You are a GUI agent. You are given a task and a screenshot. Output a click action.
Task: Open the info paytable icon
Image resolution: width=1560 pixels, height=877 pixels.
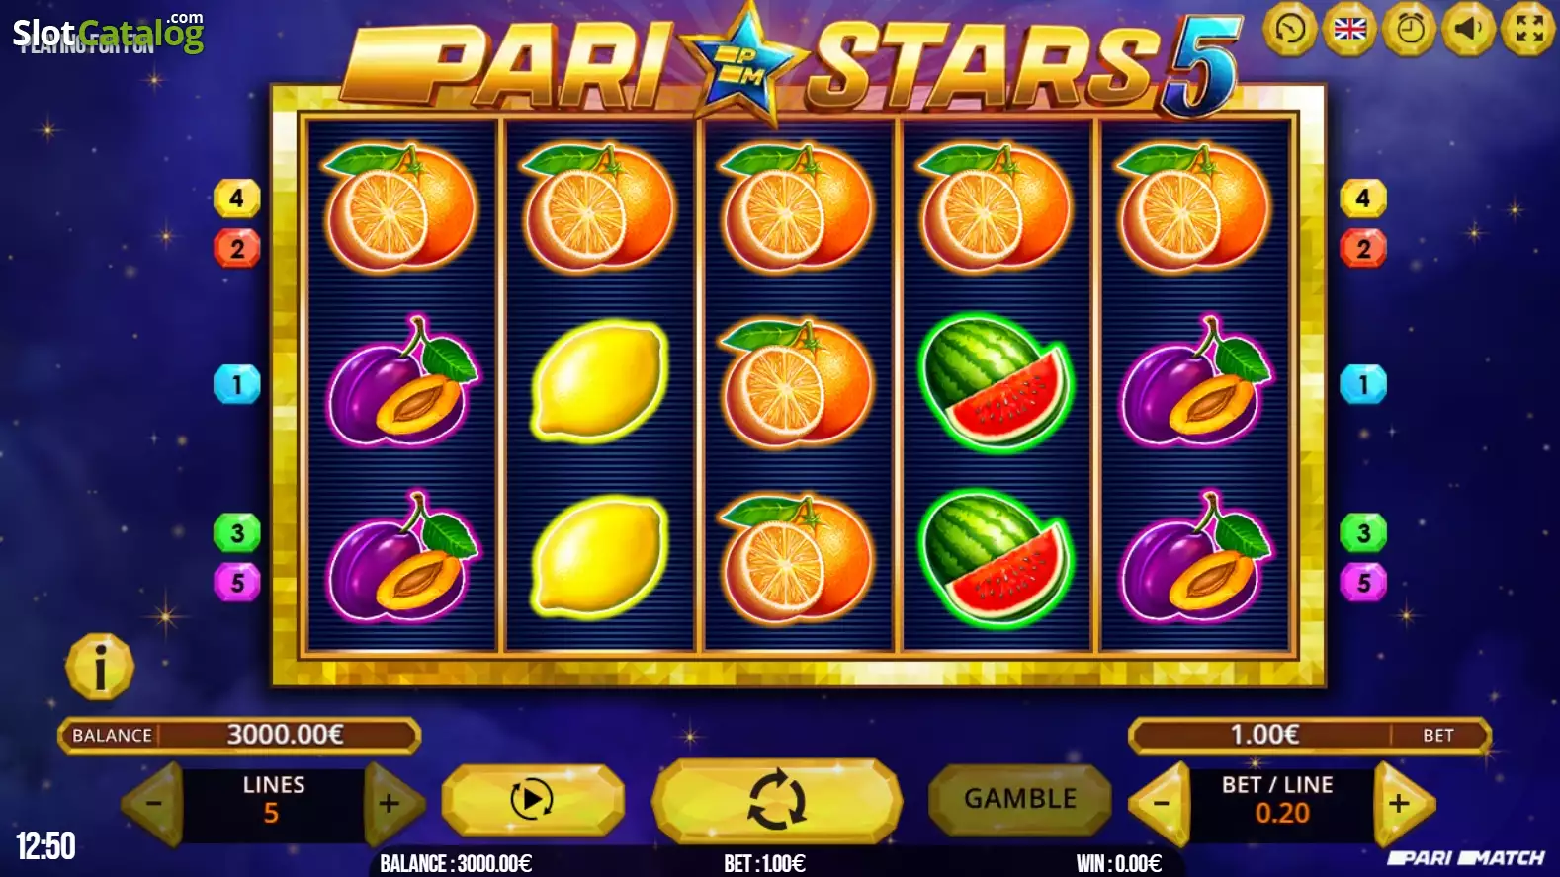click(100, 667)
